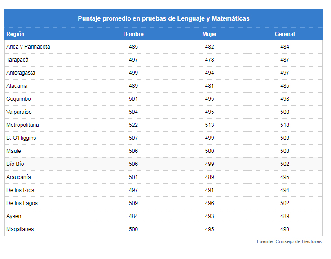Select the Metropolitana Hombre score 522
The height and width of the screenshot is (259, 331).
pyautogui.click(x=133, y=125)
